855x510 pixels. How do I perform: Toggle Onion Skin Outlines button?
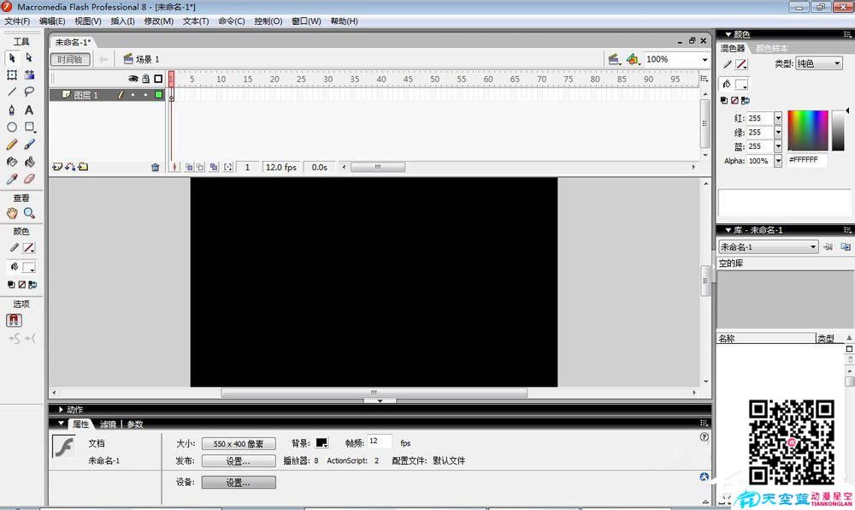[x=200, y=168]
